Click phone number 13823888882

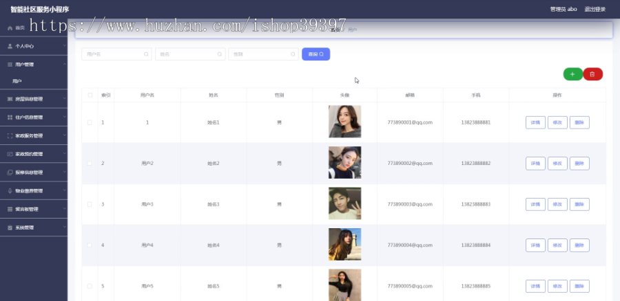click(475, 164)
